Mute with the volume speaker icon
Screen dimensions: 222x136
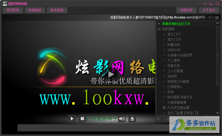pos(122,119)
